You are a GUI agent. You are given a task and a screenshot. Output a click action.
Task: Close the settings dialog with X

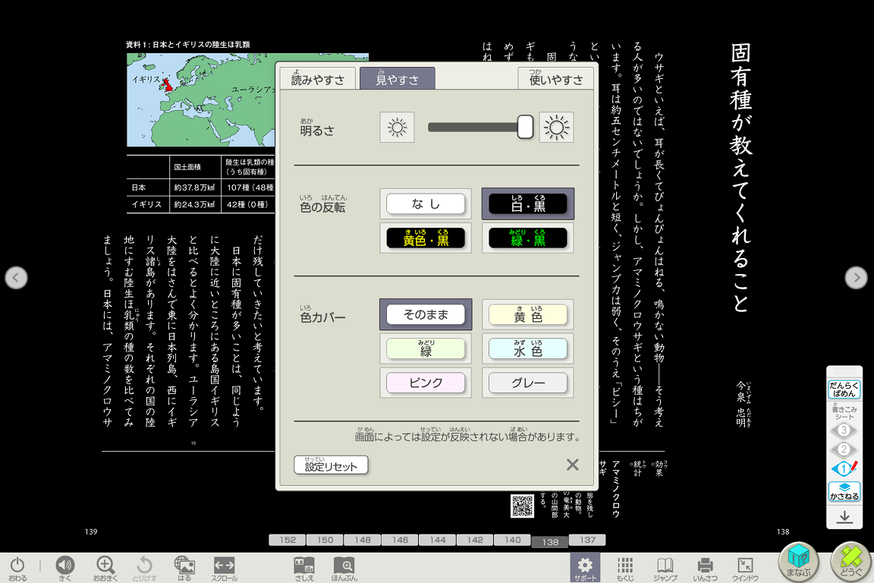573,465
